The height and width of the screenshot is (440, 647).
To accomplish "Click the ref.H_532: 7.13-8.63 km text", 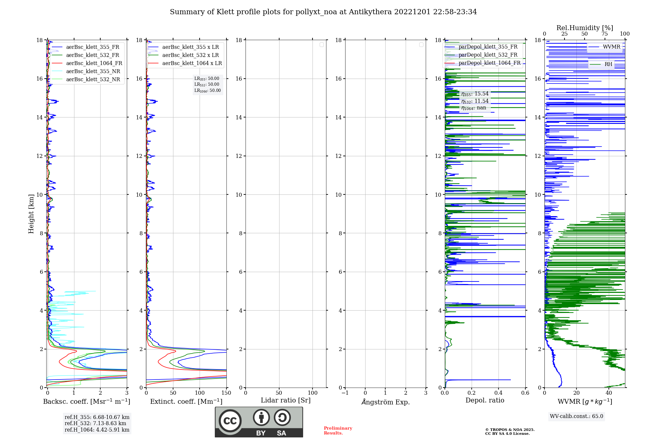I will [95, 423].
